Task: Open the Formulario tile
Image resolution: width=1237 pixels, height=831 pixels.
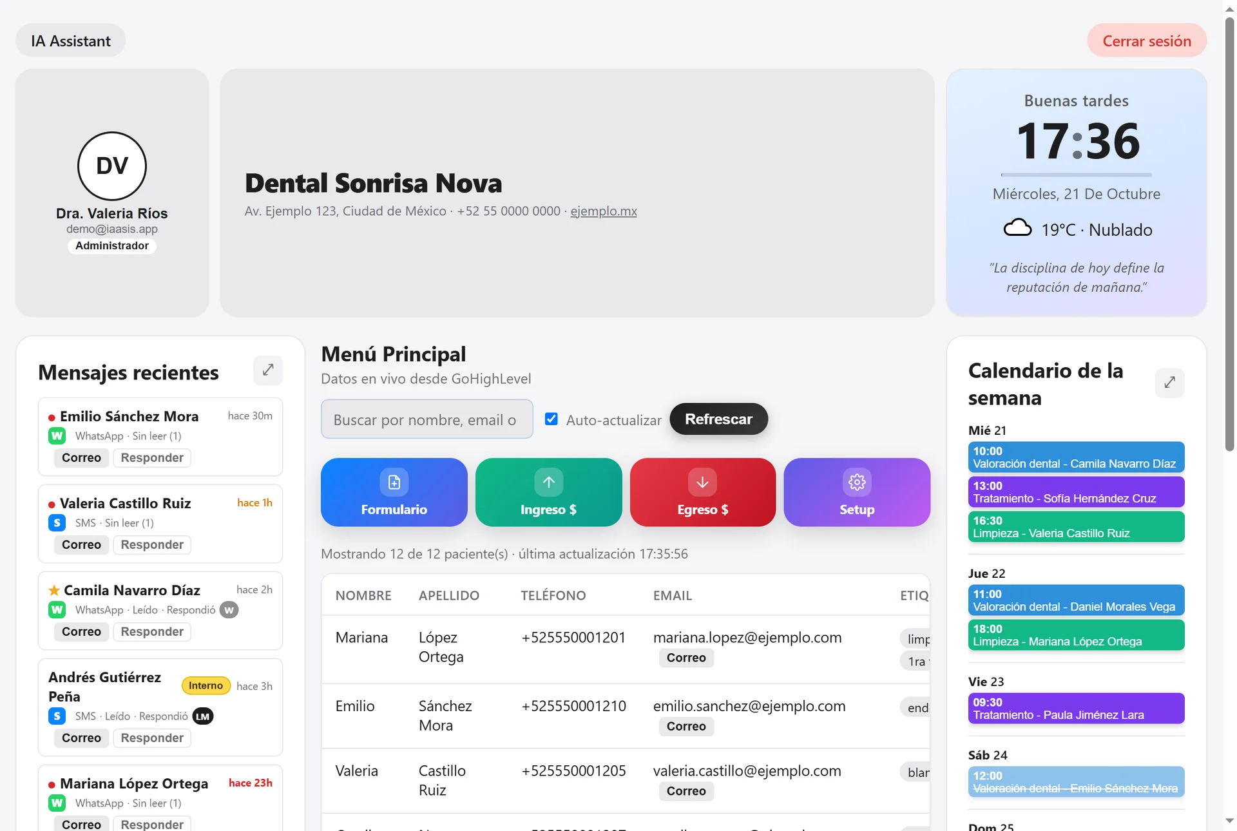Action: point(394,492)
